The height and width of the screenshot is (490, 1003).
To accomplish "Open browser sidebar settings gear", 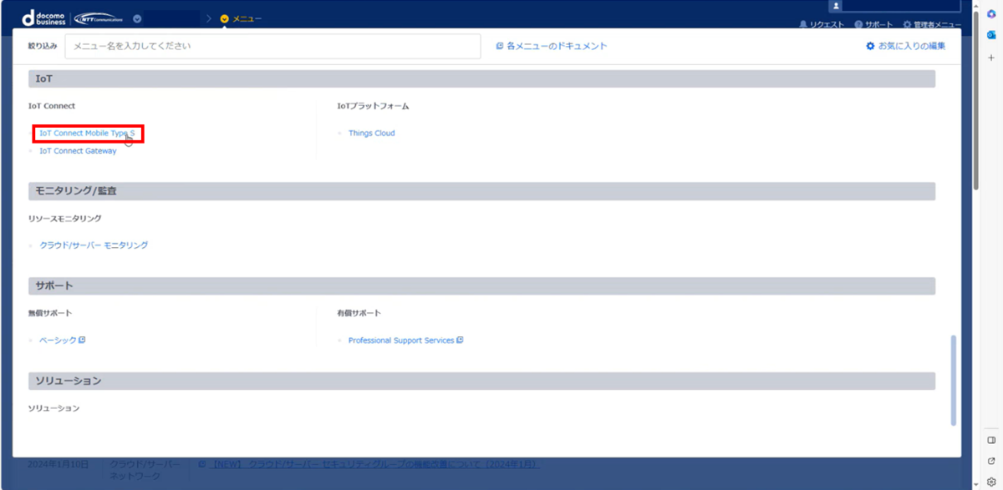I will [991, 482].
